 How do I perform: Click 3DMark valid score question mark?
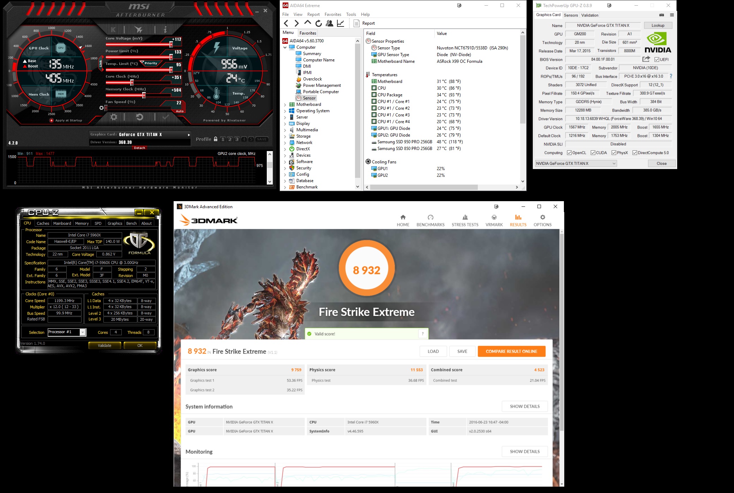coord(423,334)
